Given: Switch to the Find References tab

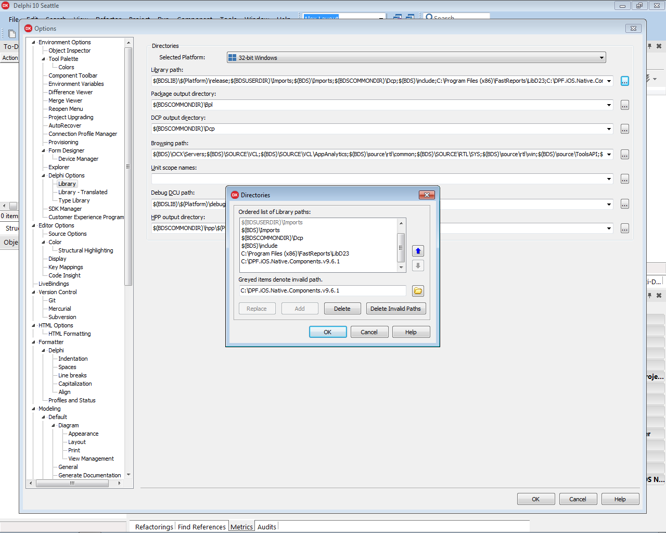Looking at the screenshot, I should [202, 527].
